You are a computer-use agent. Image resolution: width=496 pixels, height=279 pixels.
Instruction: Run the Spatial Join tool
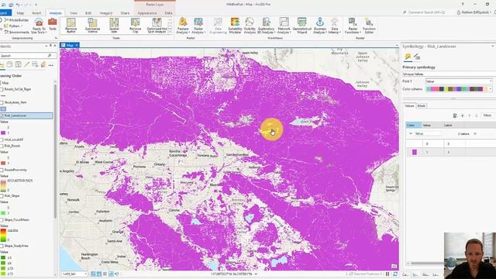point(114,26)
